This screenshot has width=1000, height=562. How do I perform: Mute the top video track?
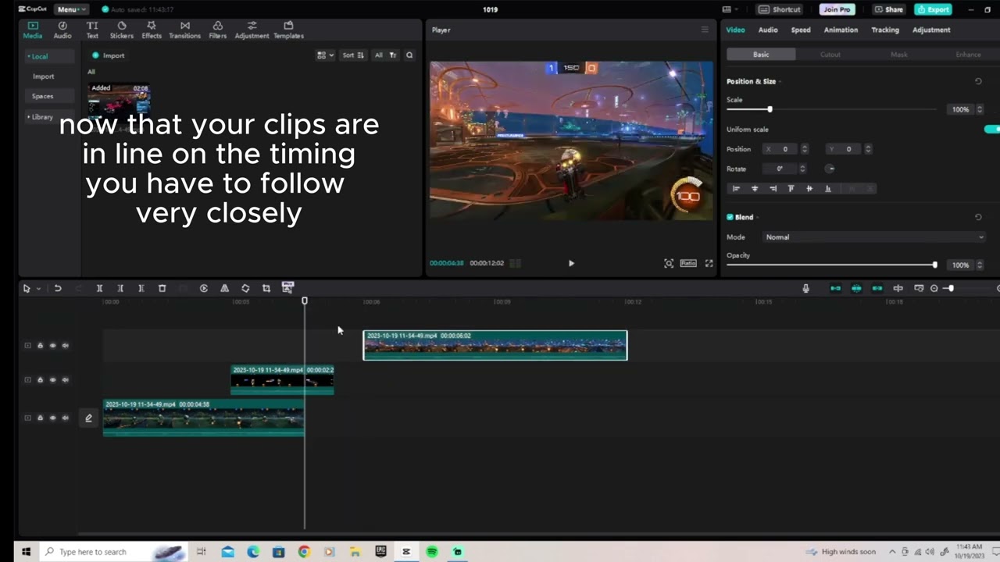coord(66,346)
